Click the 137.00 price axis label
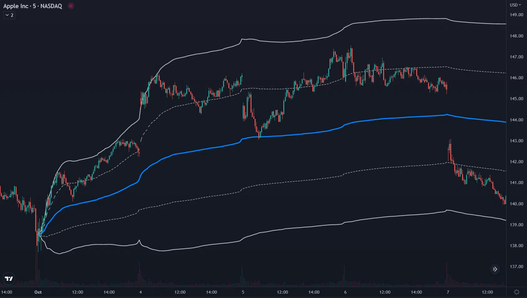 (516, 266)
